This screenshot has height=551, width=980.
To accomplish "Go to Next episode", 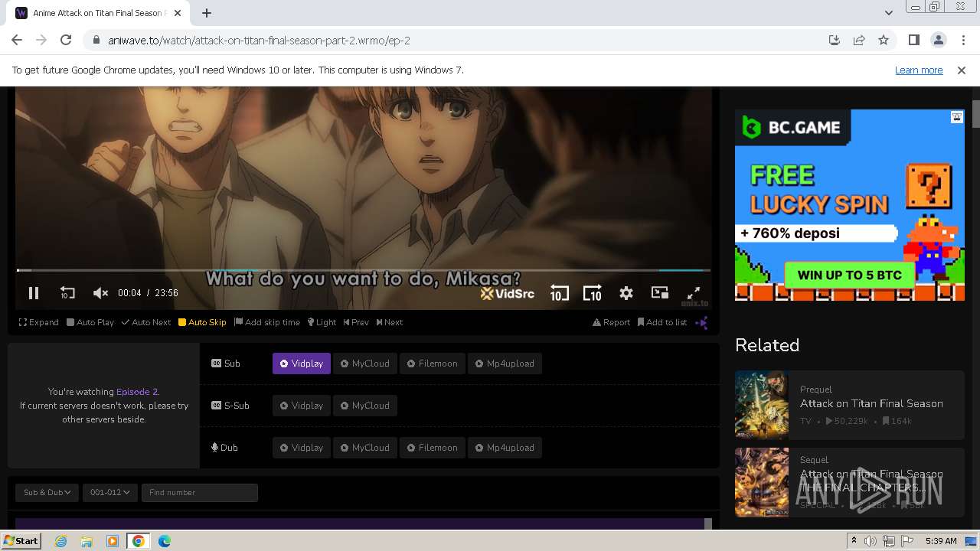I will pyautogui.click(x=390, y=322).
